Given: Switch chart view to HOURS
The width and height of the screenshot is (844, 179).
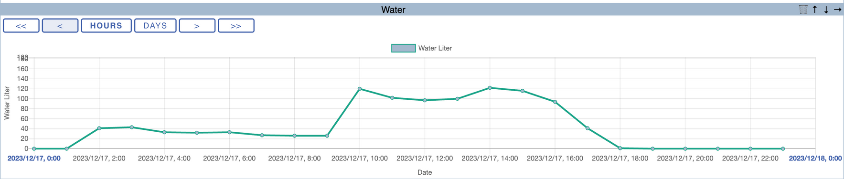Looking at the screenshot, I should tap(106, 26).
